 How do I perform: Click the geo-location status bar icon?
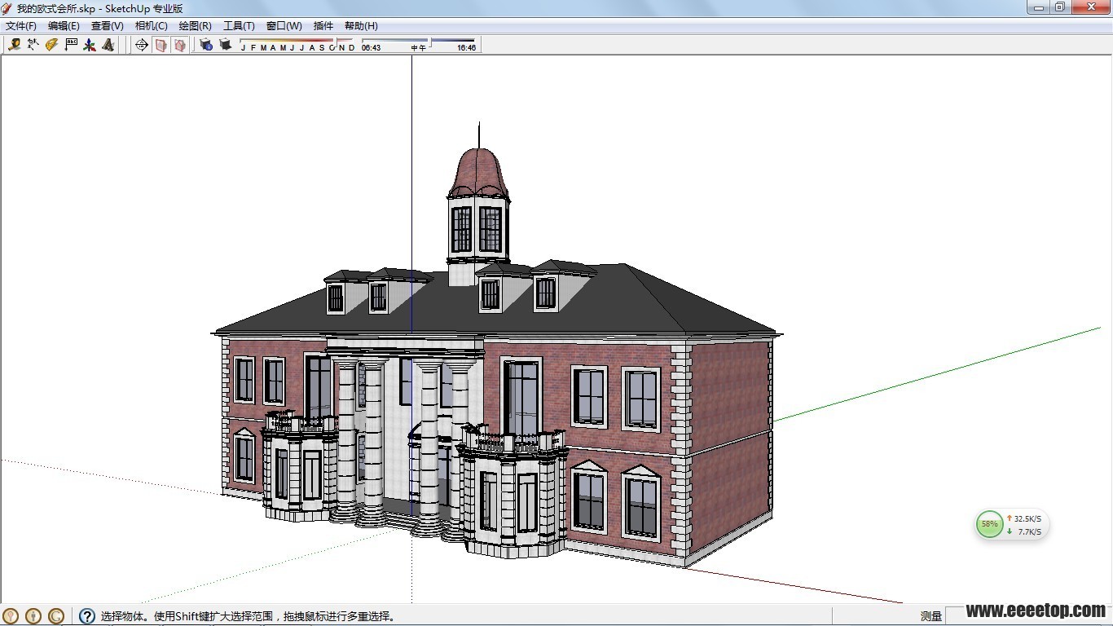[11, 616]
